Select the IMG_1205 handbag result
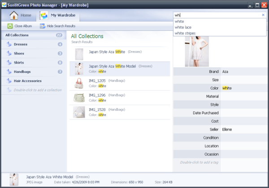The height and width of the screenshot is (188, 269). pos(120,83)
